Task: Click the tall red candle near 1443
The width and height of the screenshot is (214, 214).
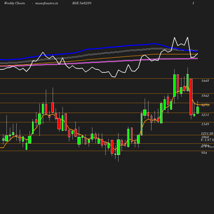Action: pos(191,97)
